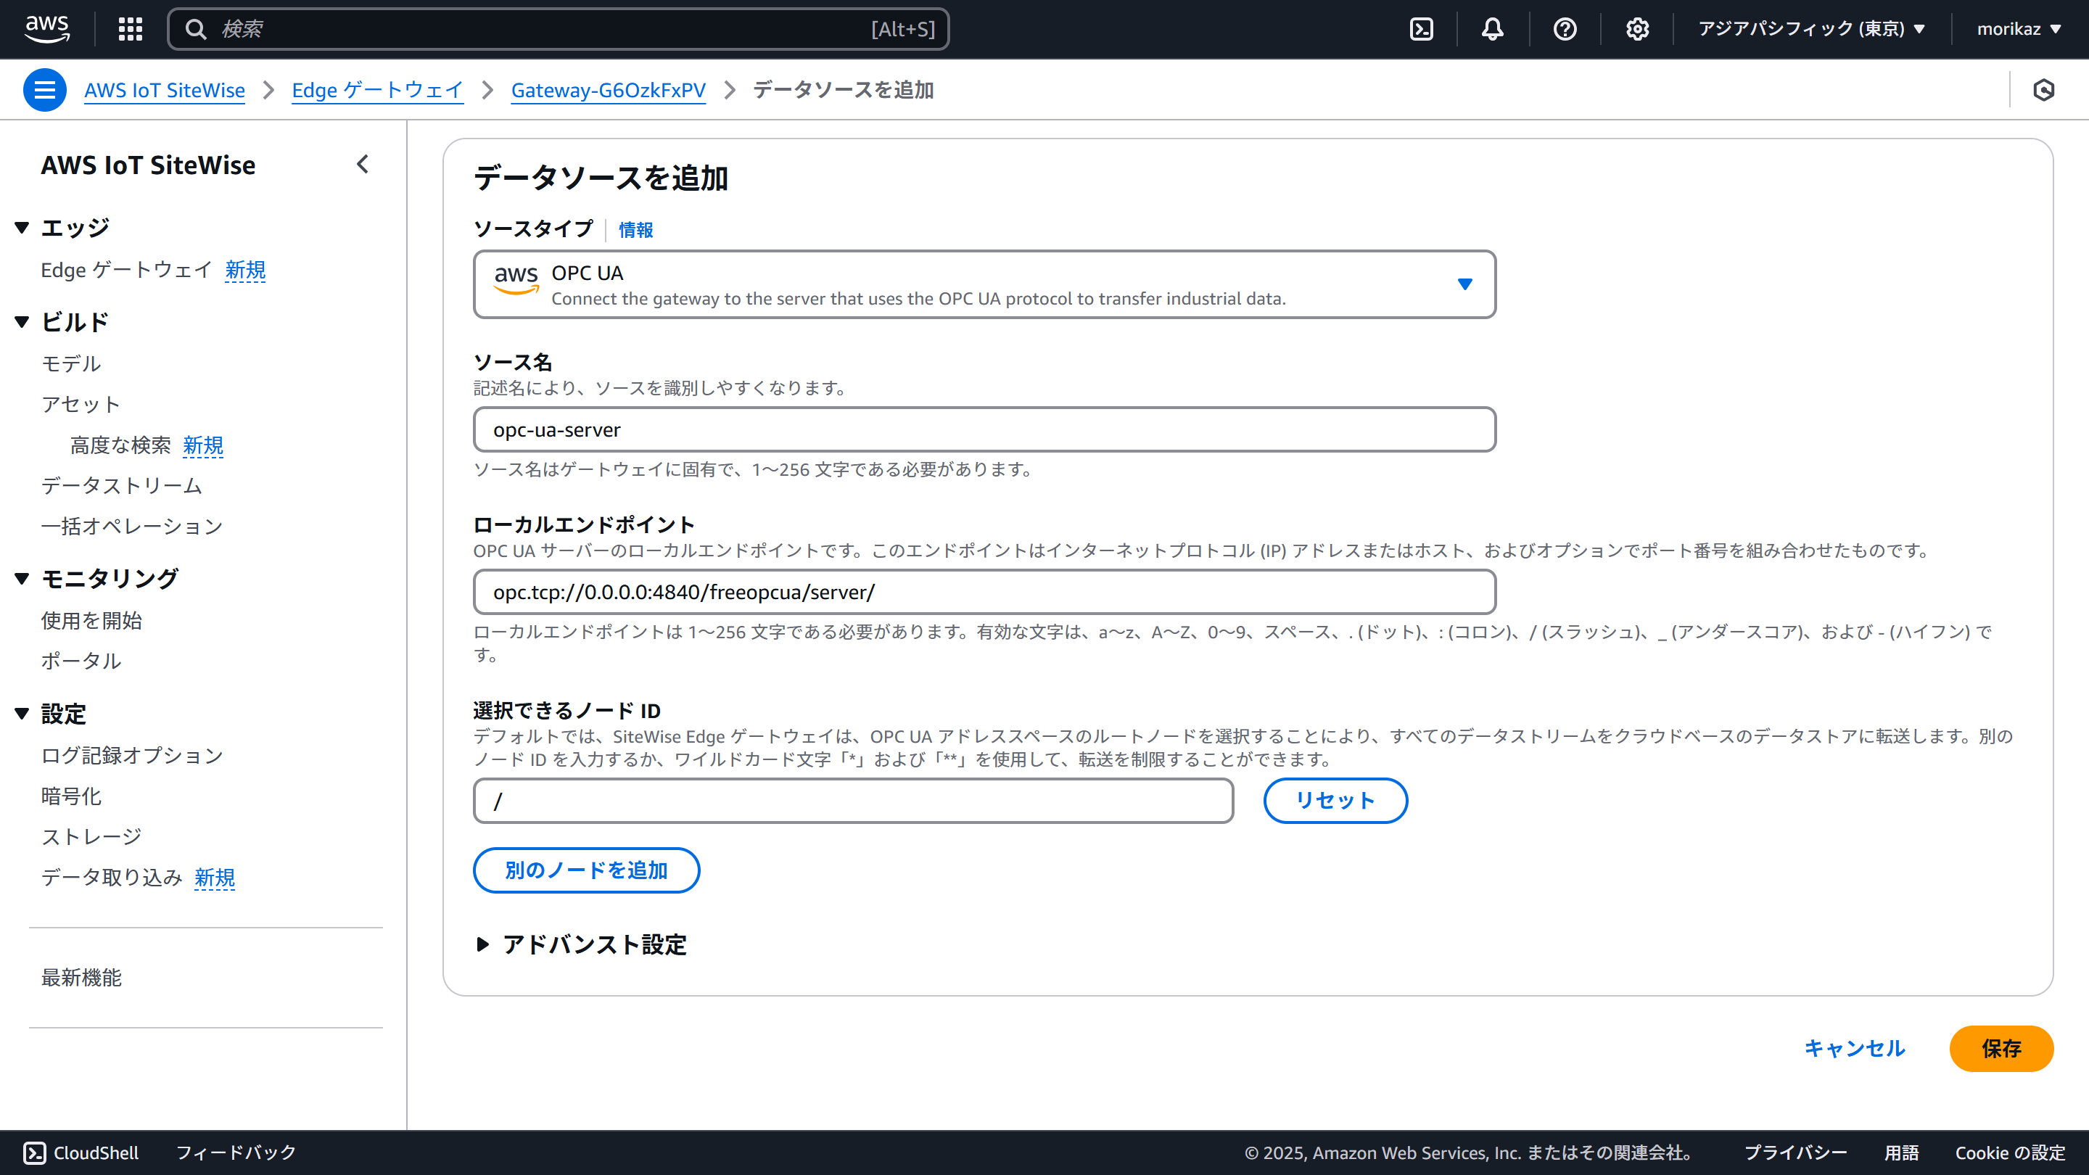Open フィードバック in footer
The image size is (2089, 1175).
[236, 1153]
